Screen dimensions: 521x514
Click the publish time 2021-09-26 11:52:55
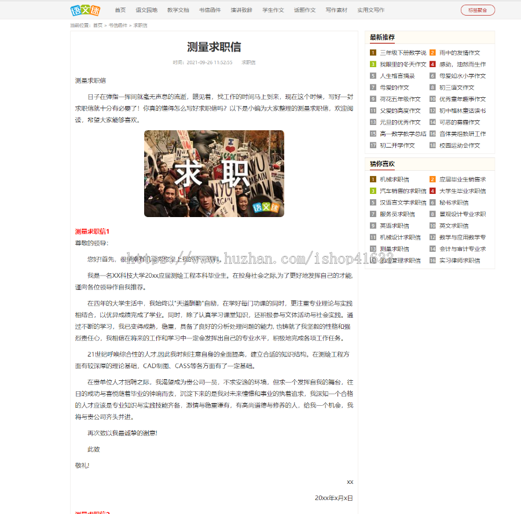point(210,63)
